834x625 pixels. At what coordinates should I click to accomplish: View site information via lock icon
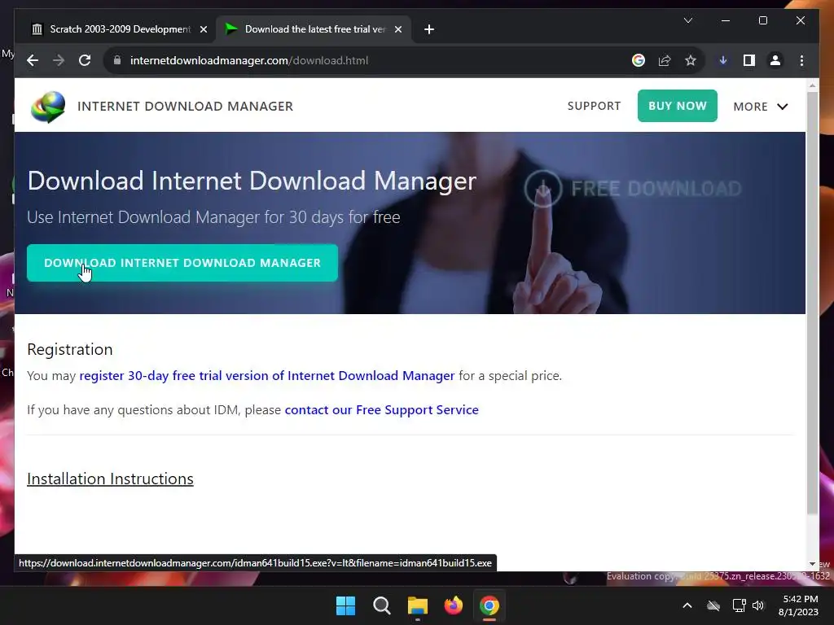117,60
